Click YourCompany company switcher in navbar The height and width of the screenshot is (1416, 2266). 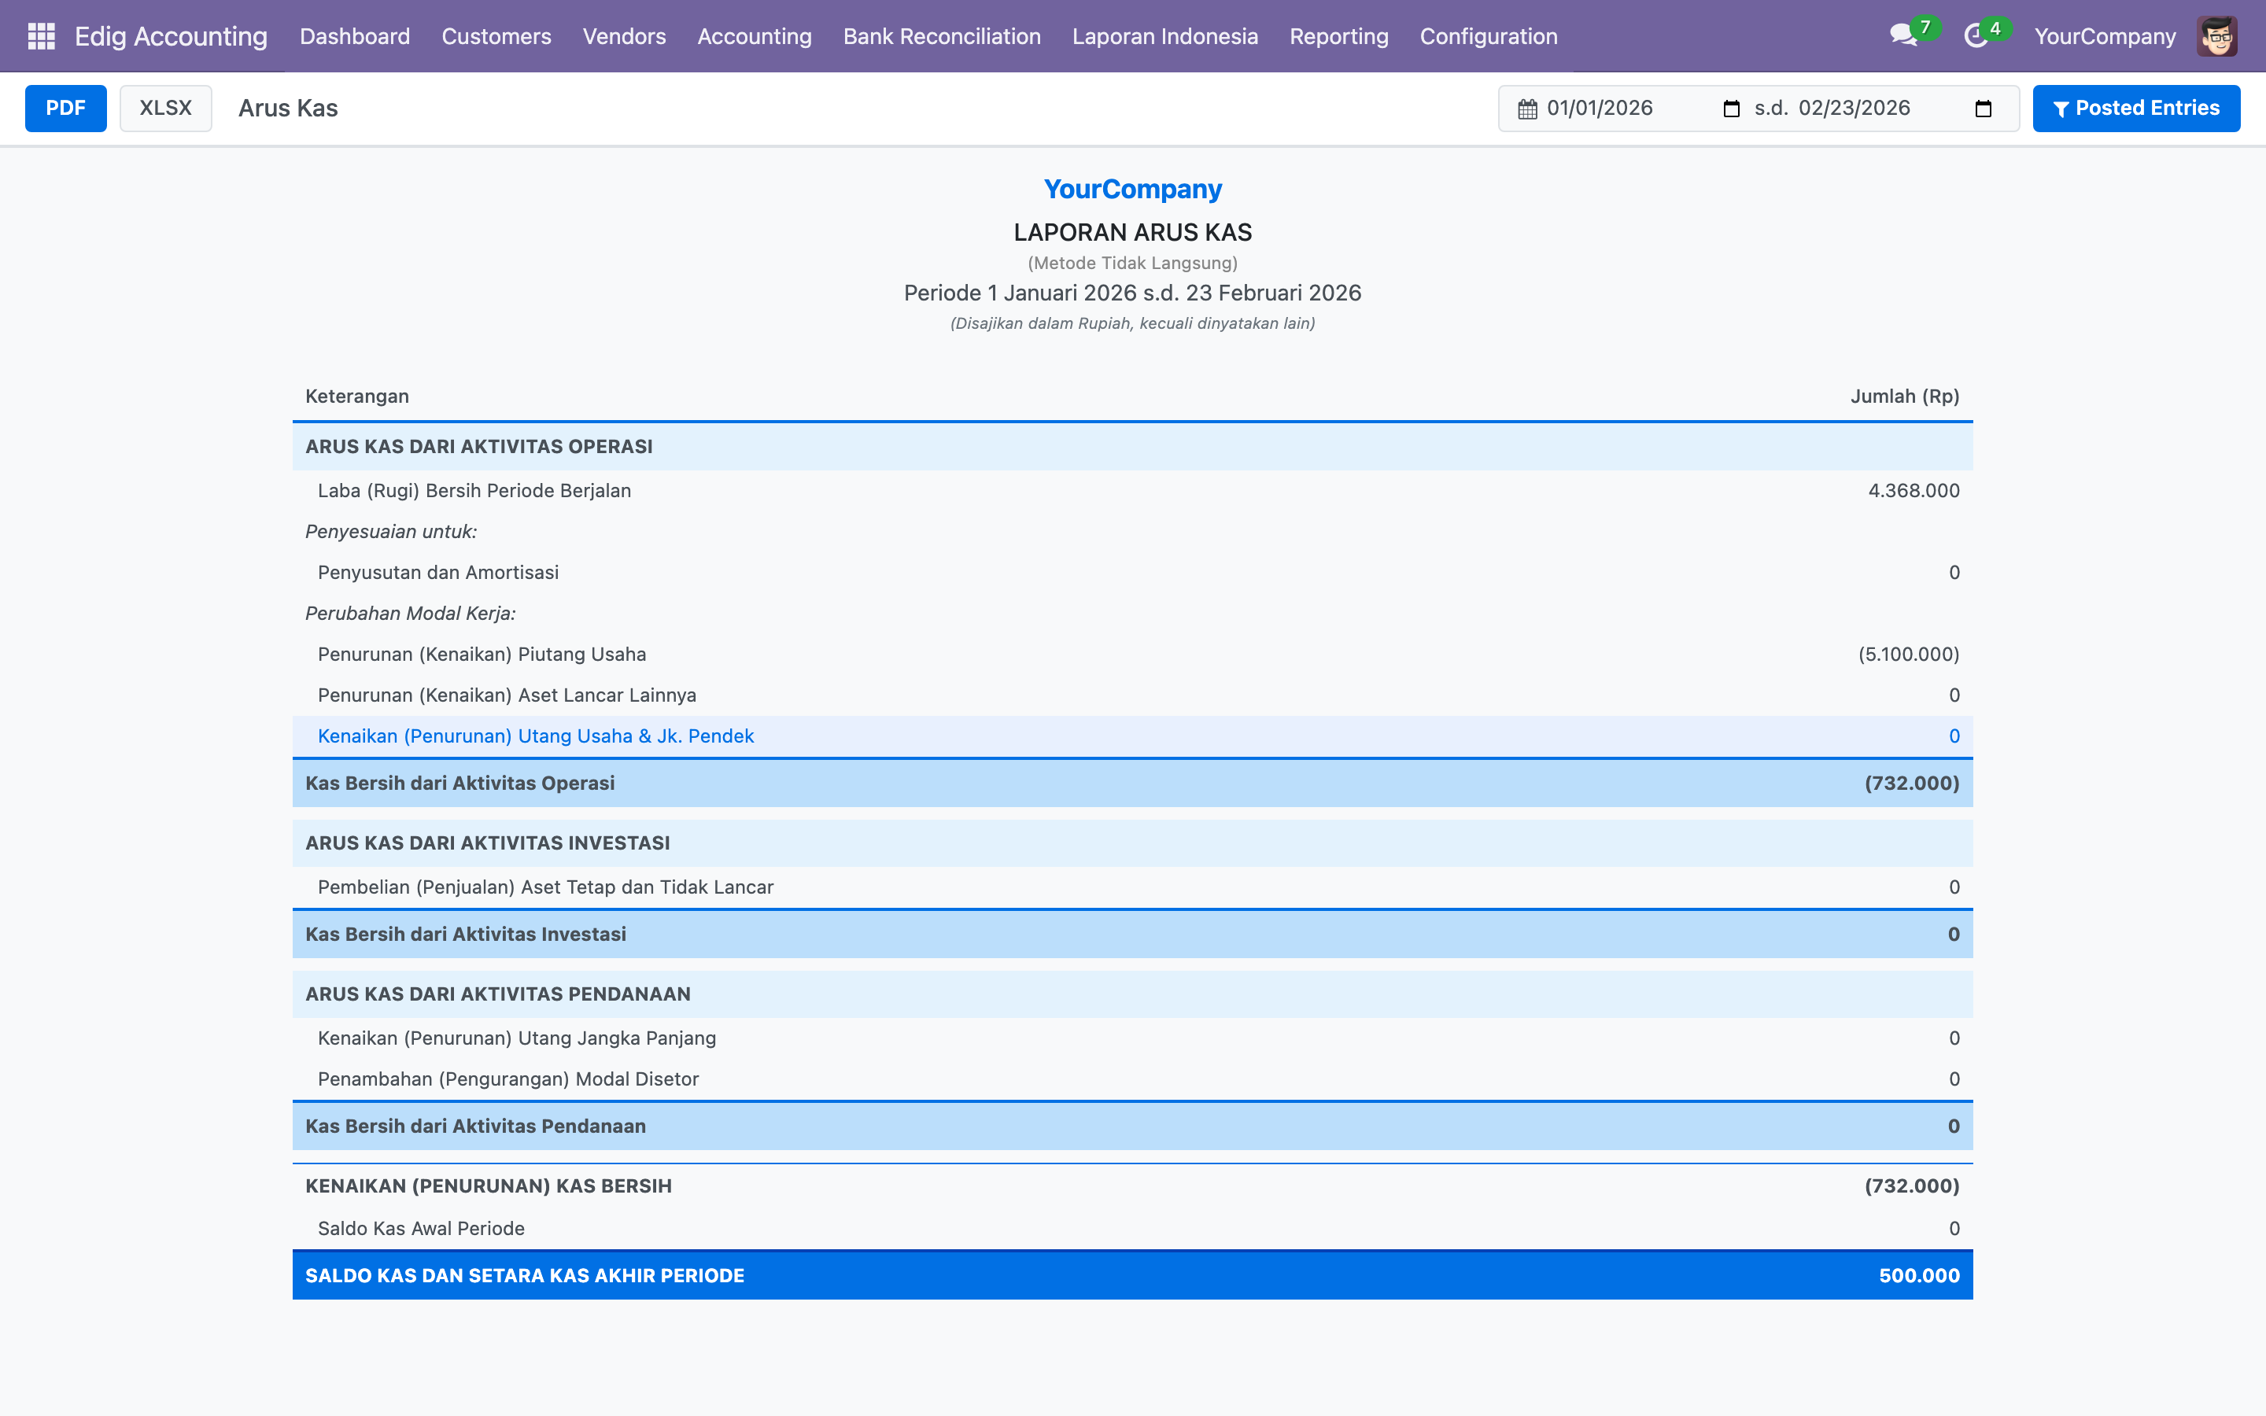[2104, 36]
